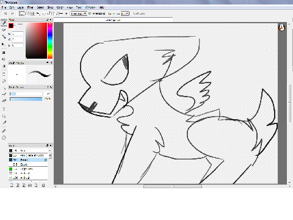Select the Select Eraser tool
This screenshot has width=293, height=220.
coord(4,101)
